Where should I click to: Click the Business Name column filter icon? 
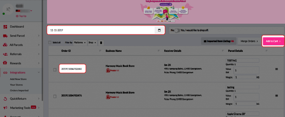click(159, 51)
